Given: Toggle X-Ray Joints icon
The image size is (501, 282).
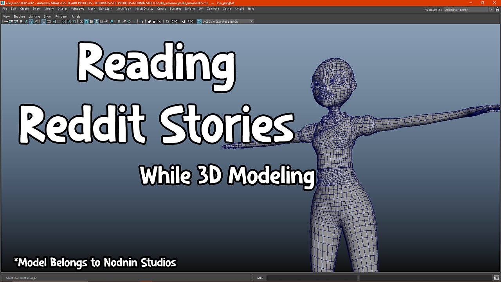Looking at the screenshot, I should tap(159, 21).
